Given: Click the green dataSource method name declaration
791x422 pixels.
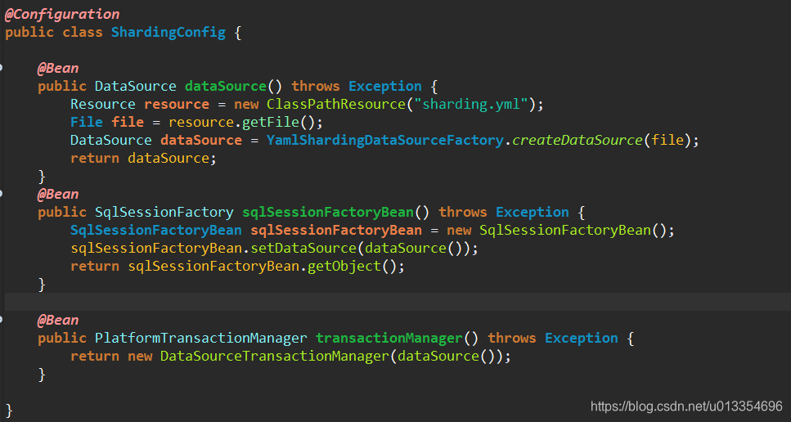Looking at the screenshot, I should 226,86.
